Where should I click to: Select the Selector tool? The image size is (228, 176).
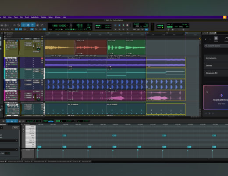click(28, 25)
